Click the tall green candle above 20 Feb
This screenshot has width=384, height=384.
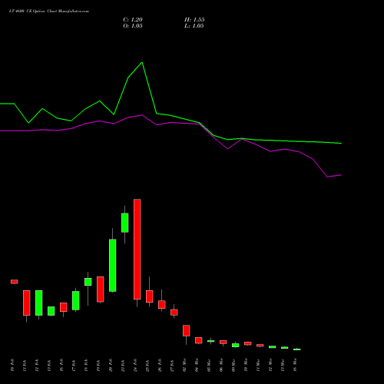click(x=113, y=265)
